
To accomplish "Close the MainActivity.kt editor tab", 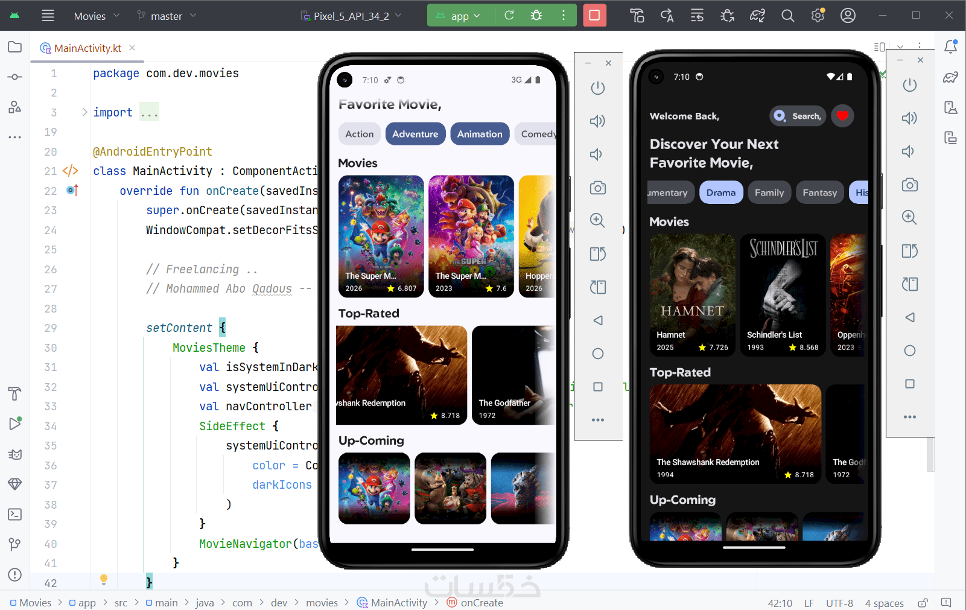I will [x=132, y=48].
